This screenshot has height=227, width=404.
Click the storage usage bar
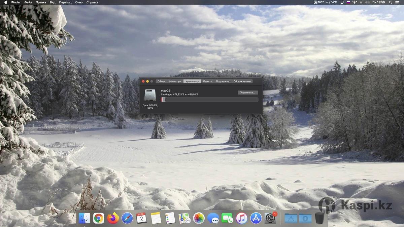click(209, 100)
